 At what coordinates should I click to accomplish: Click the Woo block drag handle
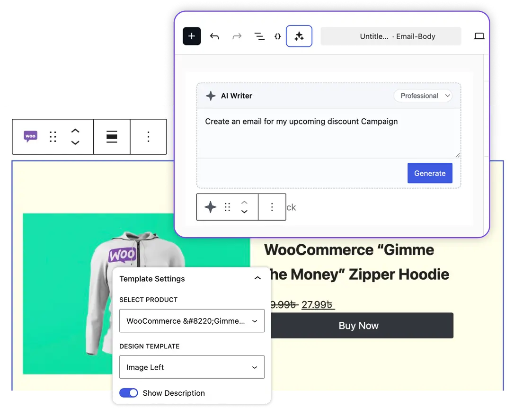[x=53, y=137]
